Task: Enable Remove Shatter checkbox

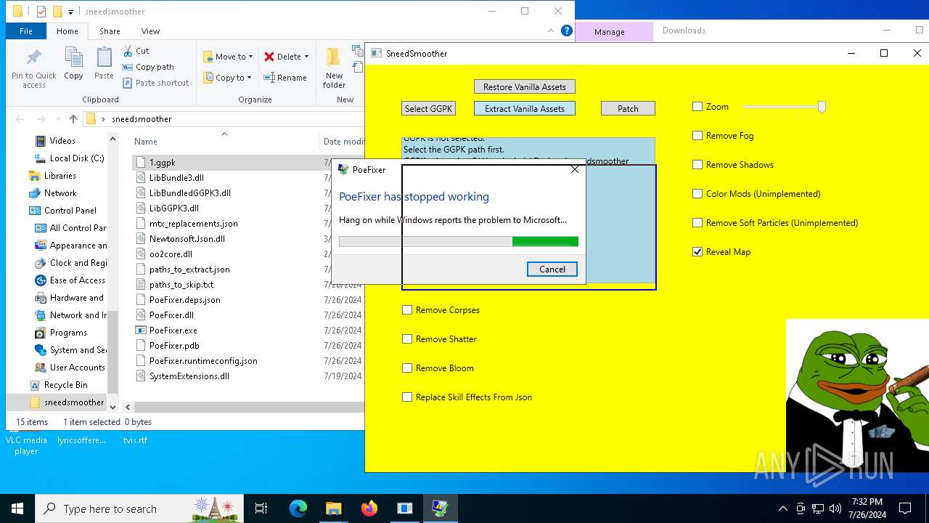Action: point(407,339)
